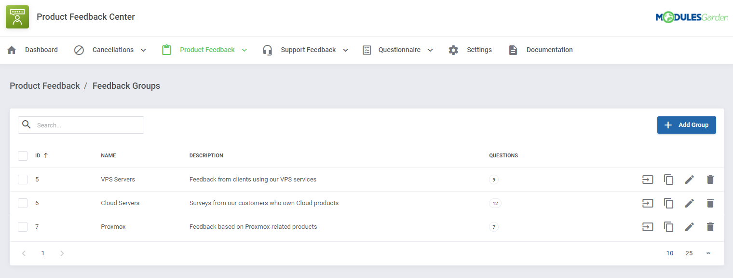Go to the Settings menu item
The height and width of the screenshot is (278, 733).
pos(479,50)
